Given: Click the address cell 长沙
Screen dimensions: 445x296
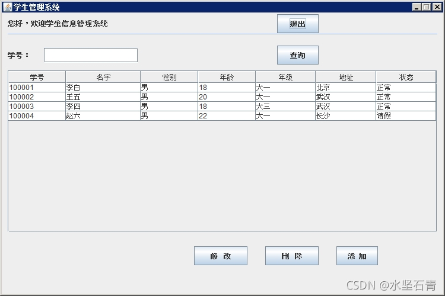Looking at the screenshot, I should tap(346, 116).
